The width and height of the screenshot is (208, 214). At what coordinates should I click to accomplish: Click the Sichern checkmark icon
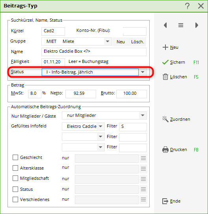[x=165, y=62]
